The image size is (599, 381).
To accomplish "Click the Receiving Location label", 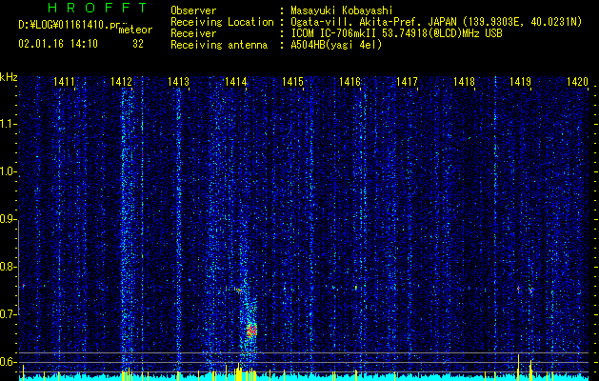I will point(222,22).
